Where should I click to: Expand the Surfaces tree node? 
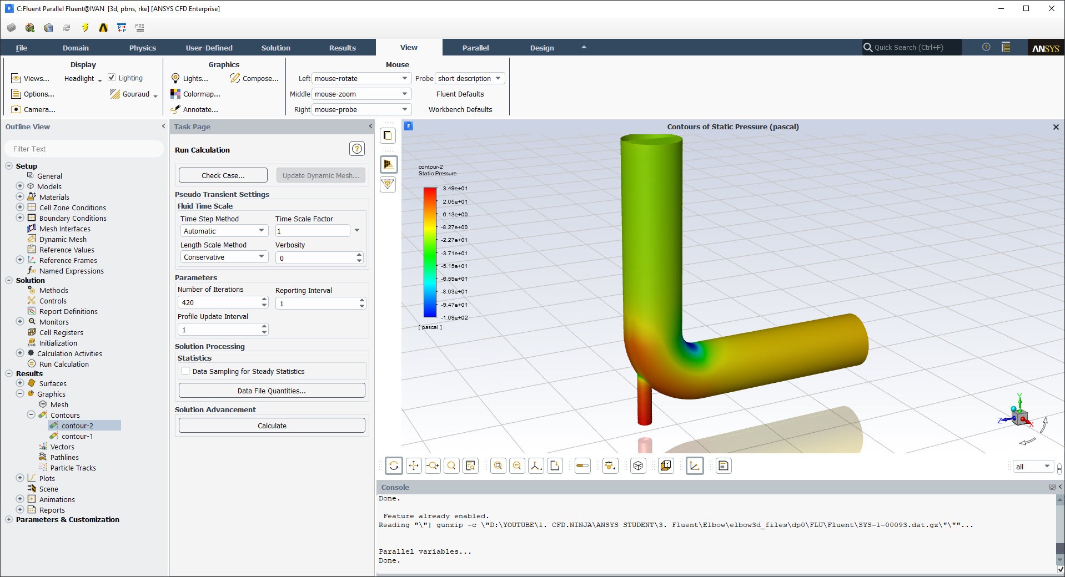point(20,383)
